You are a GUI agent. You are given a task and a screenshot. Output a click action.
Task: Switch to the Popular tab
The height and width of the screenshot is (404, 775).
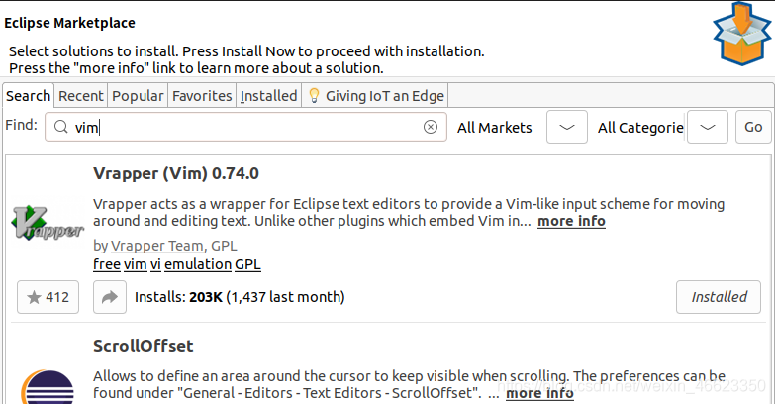pyautogui.click(x=138, y=96)
